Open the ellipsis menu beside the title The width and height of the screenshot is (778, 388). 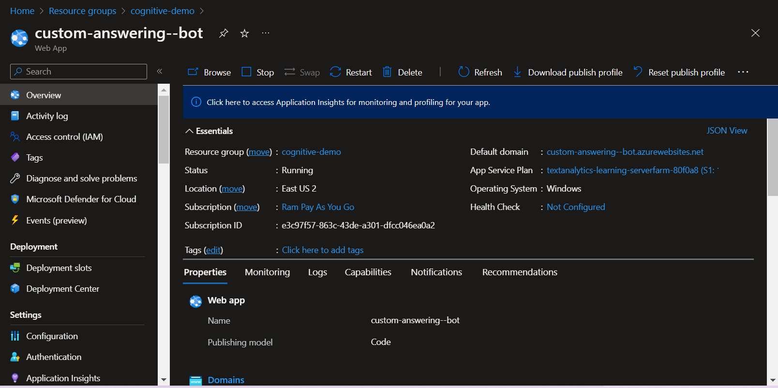(265, 33)
